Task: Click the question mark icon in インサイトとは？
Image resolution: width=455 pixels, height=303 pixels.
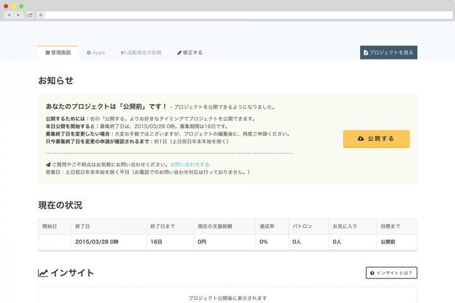Action: [372, 273]
